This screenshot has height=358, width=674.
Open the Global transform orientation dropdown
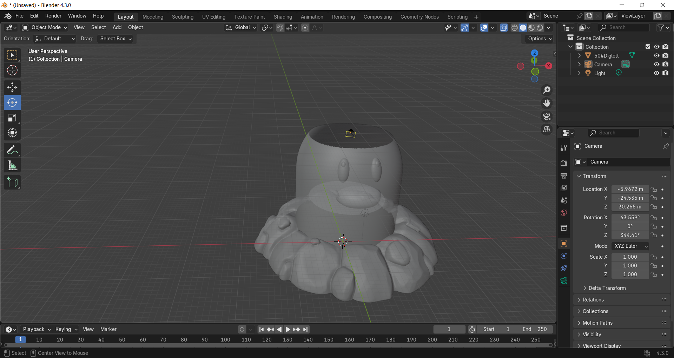(241, 28)
